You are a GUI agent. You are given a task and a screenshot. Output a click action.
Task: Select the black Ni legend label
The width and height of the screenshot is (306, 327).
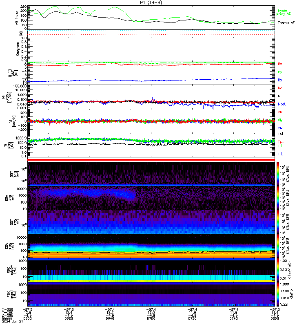[x=279, y=96]
